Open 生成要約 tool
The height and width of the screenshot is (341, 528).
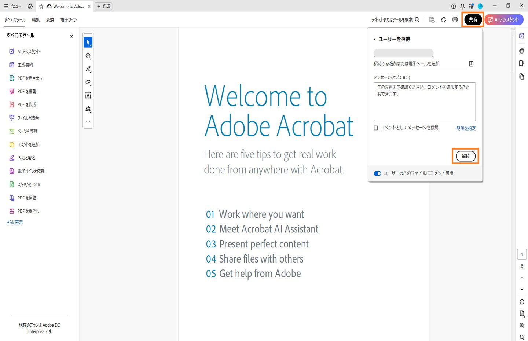click(21, 65)
